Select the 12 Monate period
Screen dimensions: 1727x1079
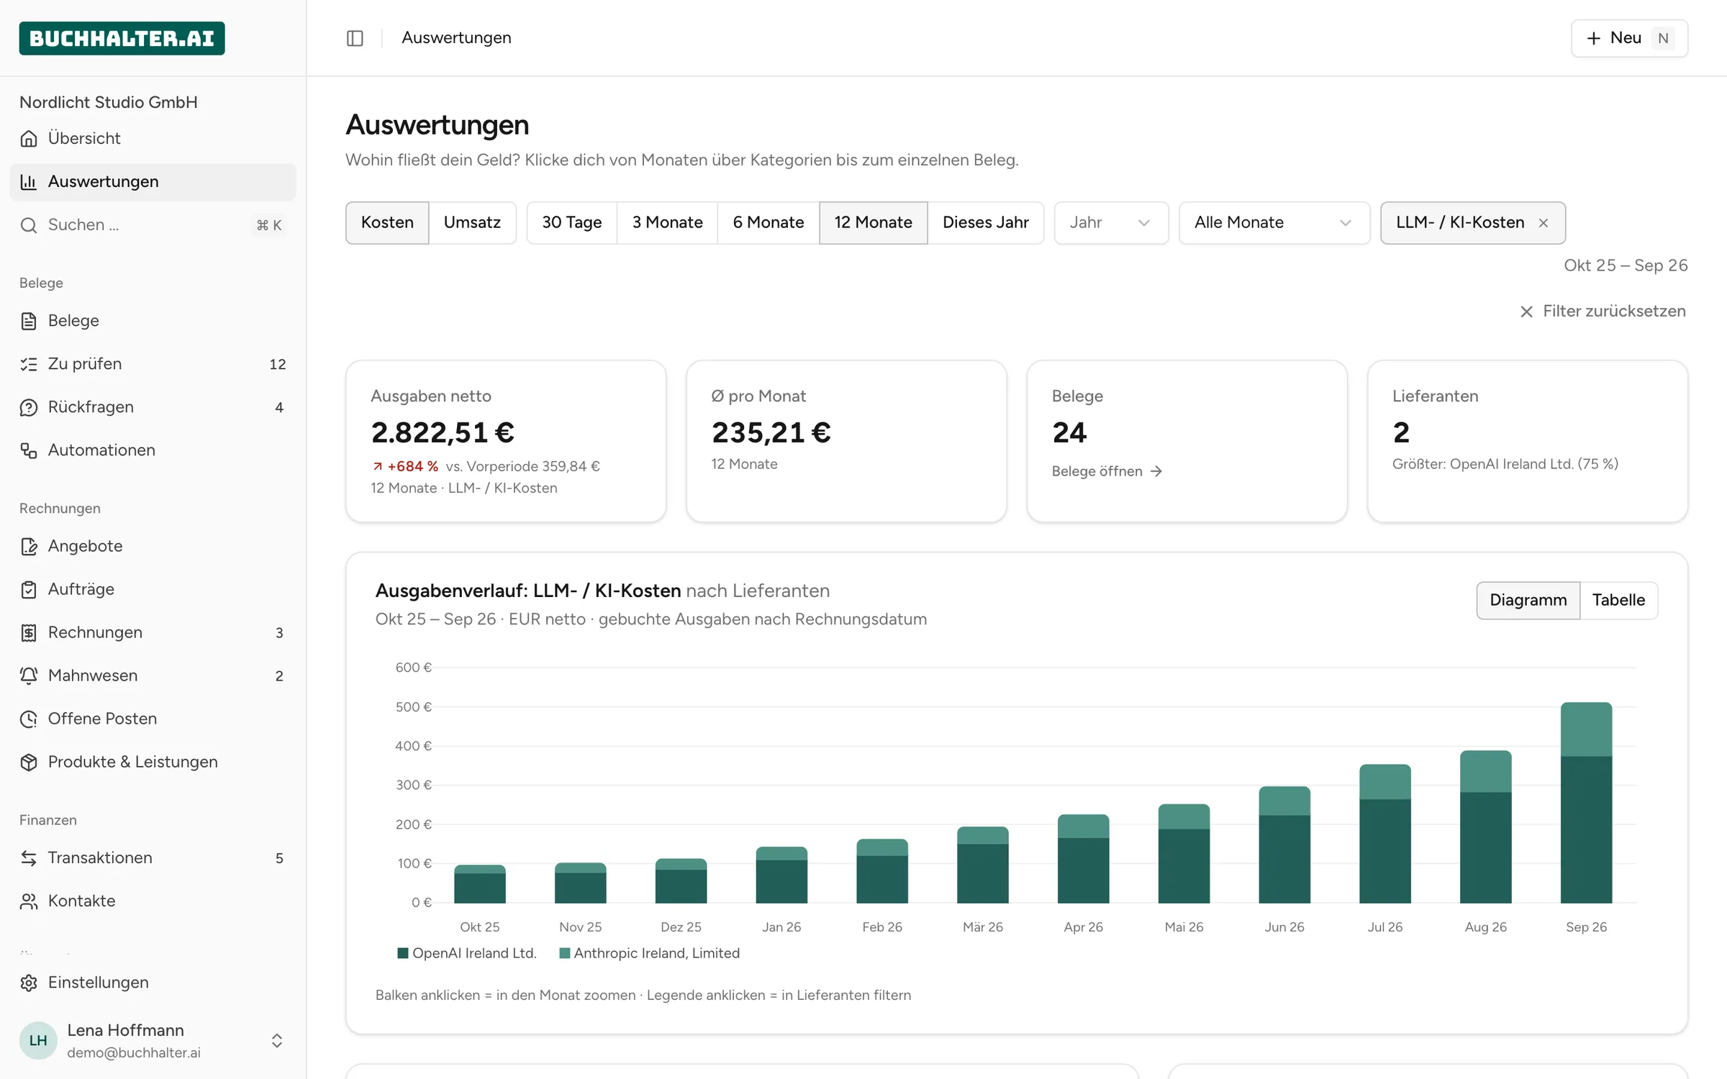(873, 223)
